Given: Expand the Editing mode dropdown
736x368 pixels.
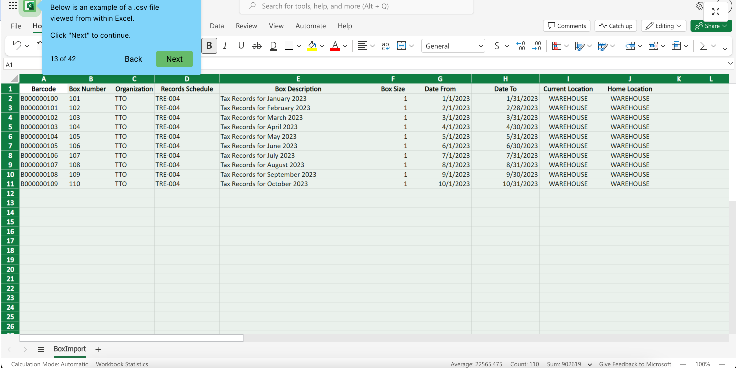Looking at the screenshot, I should [x=664, y=26].
